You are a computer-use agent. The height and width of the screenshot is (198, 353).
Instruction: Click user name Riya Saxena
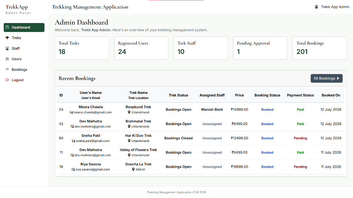coord(91,164)
